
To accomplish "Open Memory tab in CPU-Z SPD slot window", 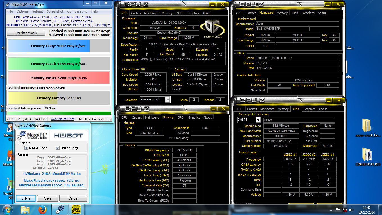I will tap(283, 109).
